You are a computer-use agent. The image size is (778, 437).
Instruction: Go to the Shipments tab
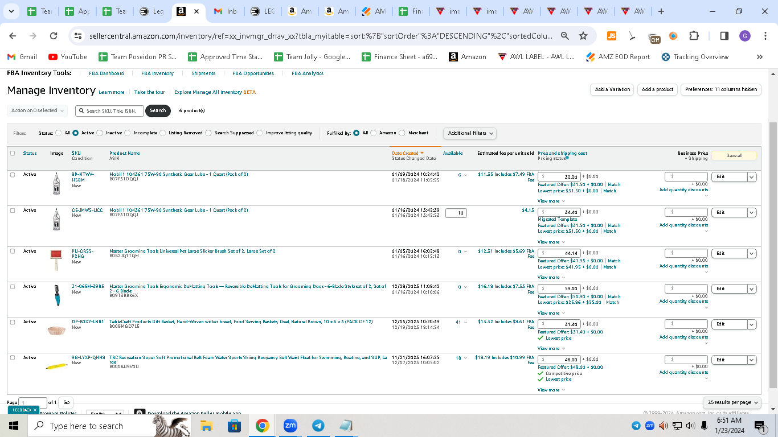(203, 73)
